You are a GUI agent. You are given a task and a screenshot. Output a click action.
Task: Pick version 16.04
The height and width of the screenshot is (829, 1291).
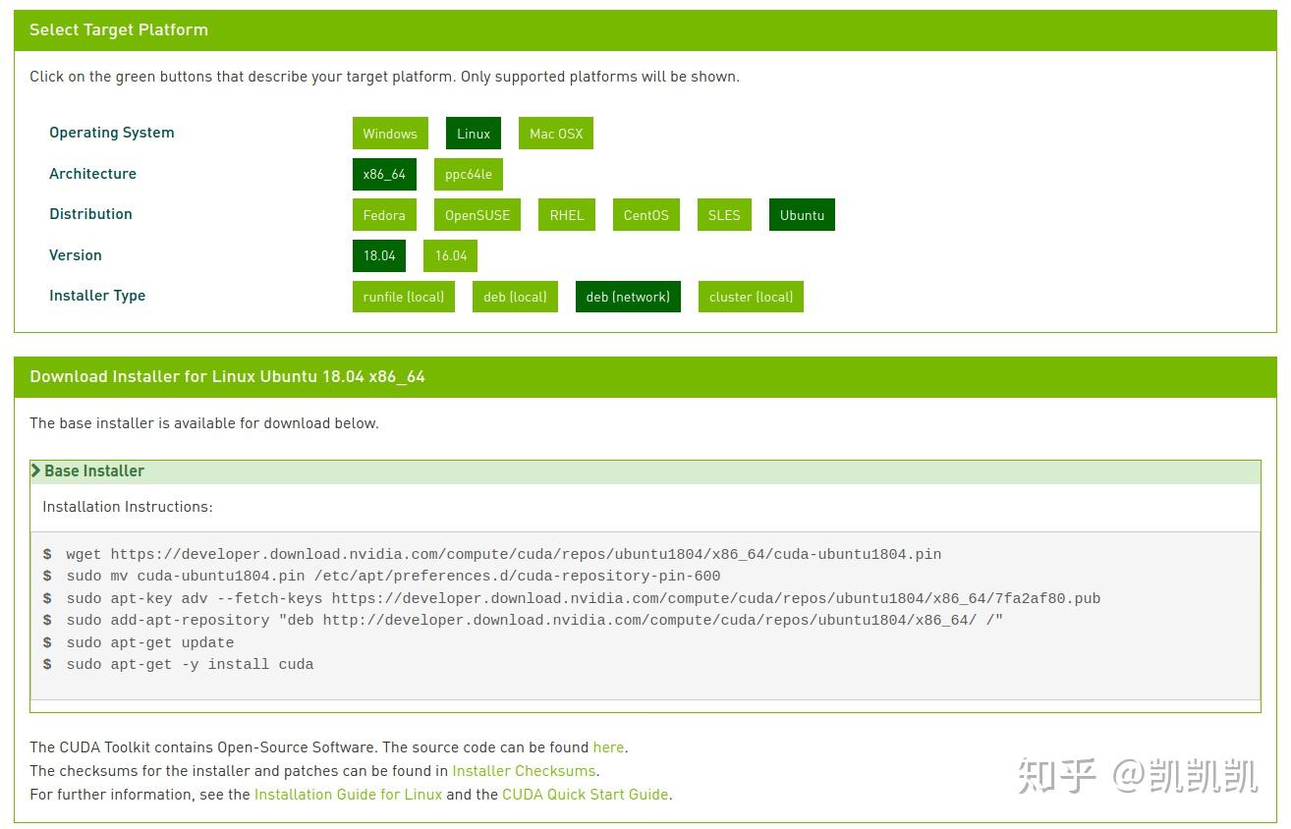pos(451,255)
